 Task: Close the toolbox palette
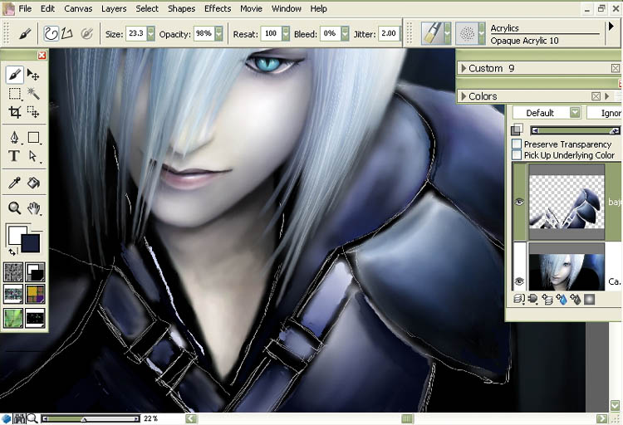click(x=42, y=56)
